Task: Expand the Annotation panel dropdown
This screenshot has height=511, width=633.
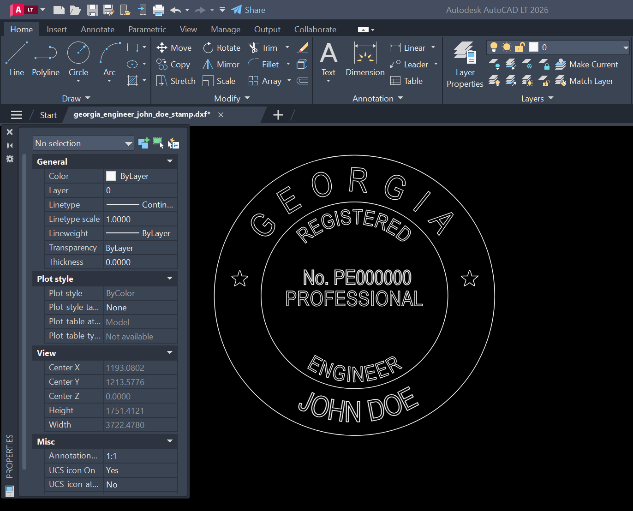Action: (x=378, y=98)
